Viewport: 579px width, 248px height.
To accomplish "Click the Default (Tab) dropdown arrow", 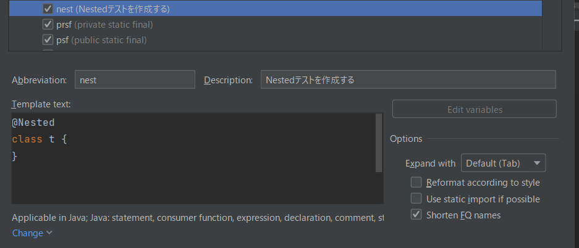I will pos(537,163).
